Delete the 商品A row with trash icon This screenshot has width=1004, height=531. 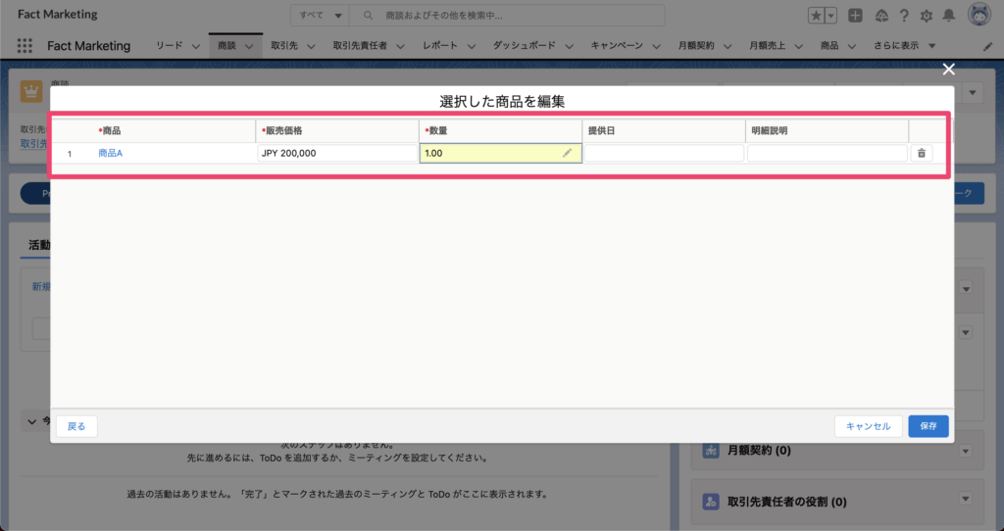pos(922,153)
